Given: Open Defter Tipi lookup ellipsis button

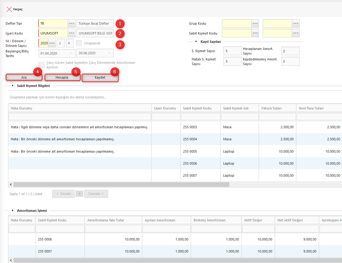Looking at the screenshot, I should tap(72, 23).
